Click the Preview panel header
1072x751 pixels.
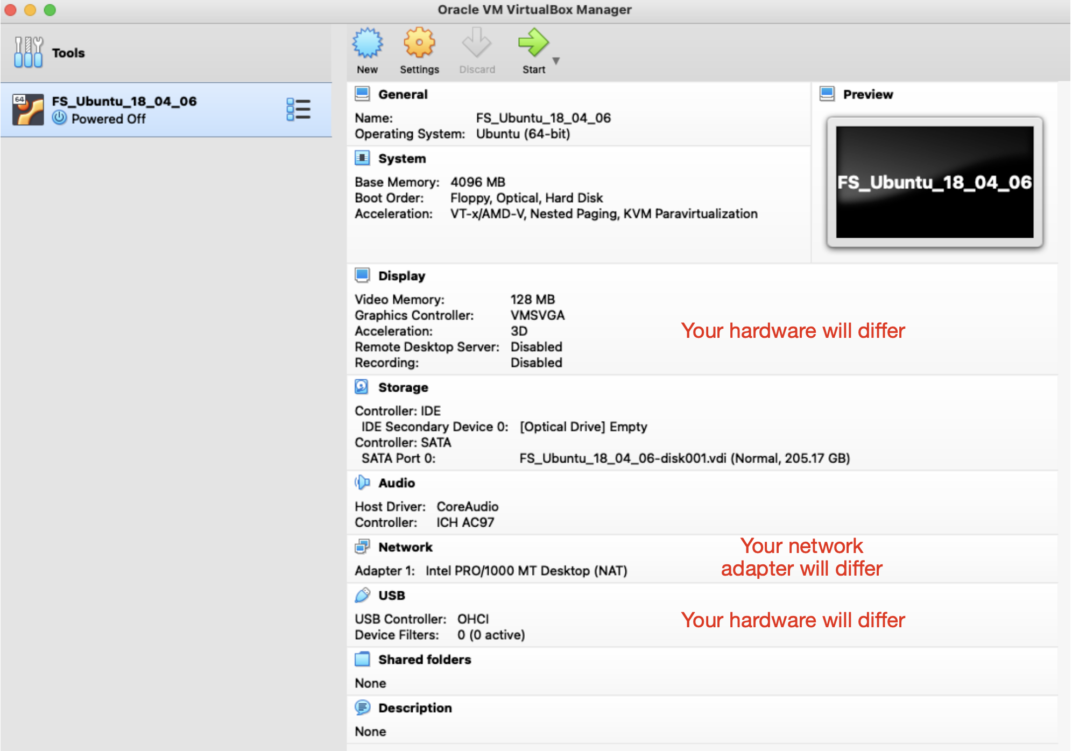868,94
